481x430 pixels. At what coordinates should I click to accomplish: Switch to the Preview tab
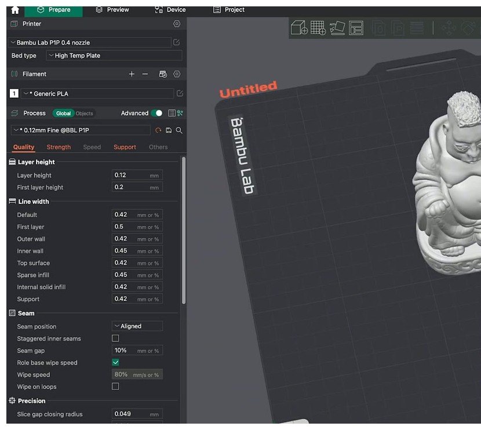112,10
